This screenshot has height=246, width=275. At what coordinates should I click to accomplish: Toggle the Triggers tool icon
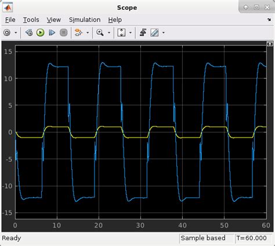pyautogui.click(x=143, y=32)
